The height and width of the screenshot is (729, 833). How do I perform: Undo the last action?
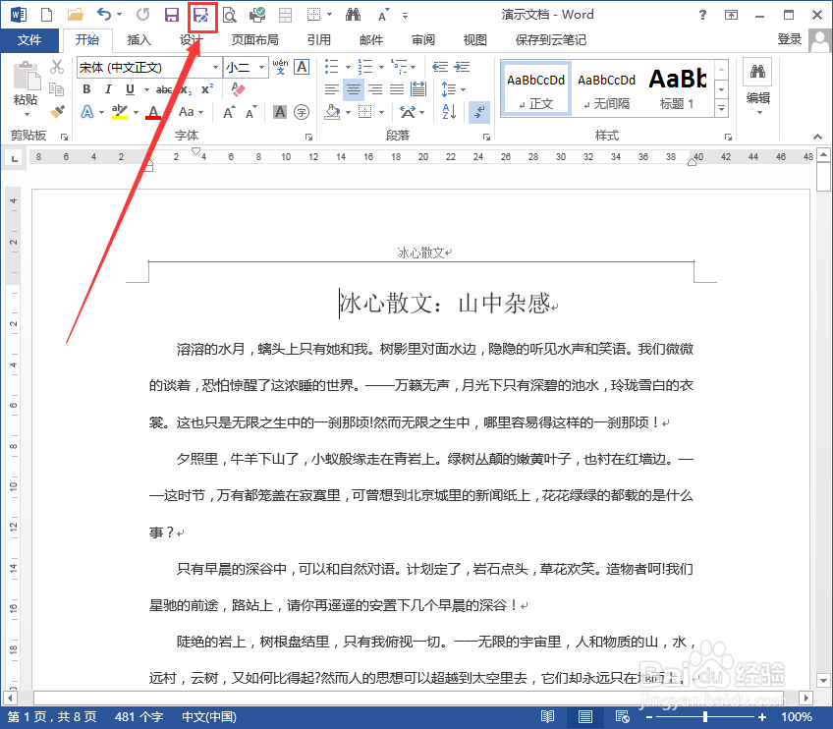(x=104, y=15)
